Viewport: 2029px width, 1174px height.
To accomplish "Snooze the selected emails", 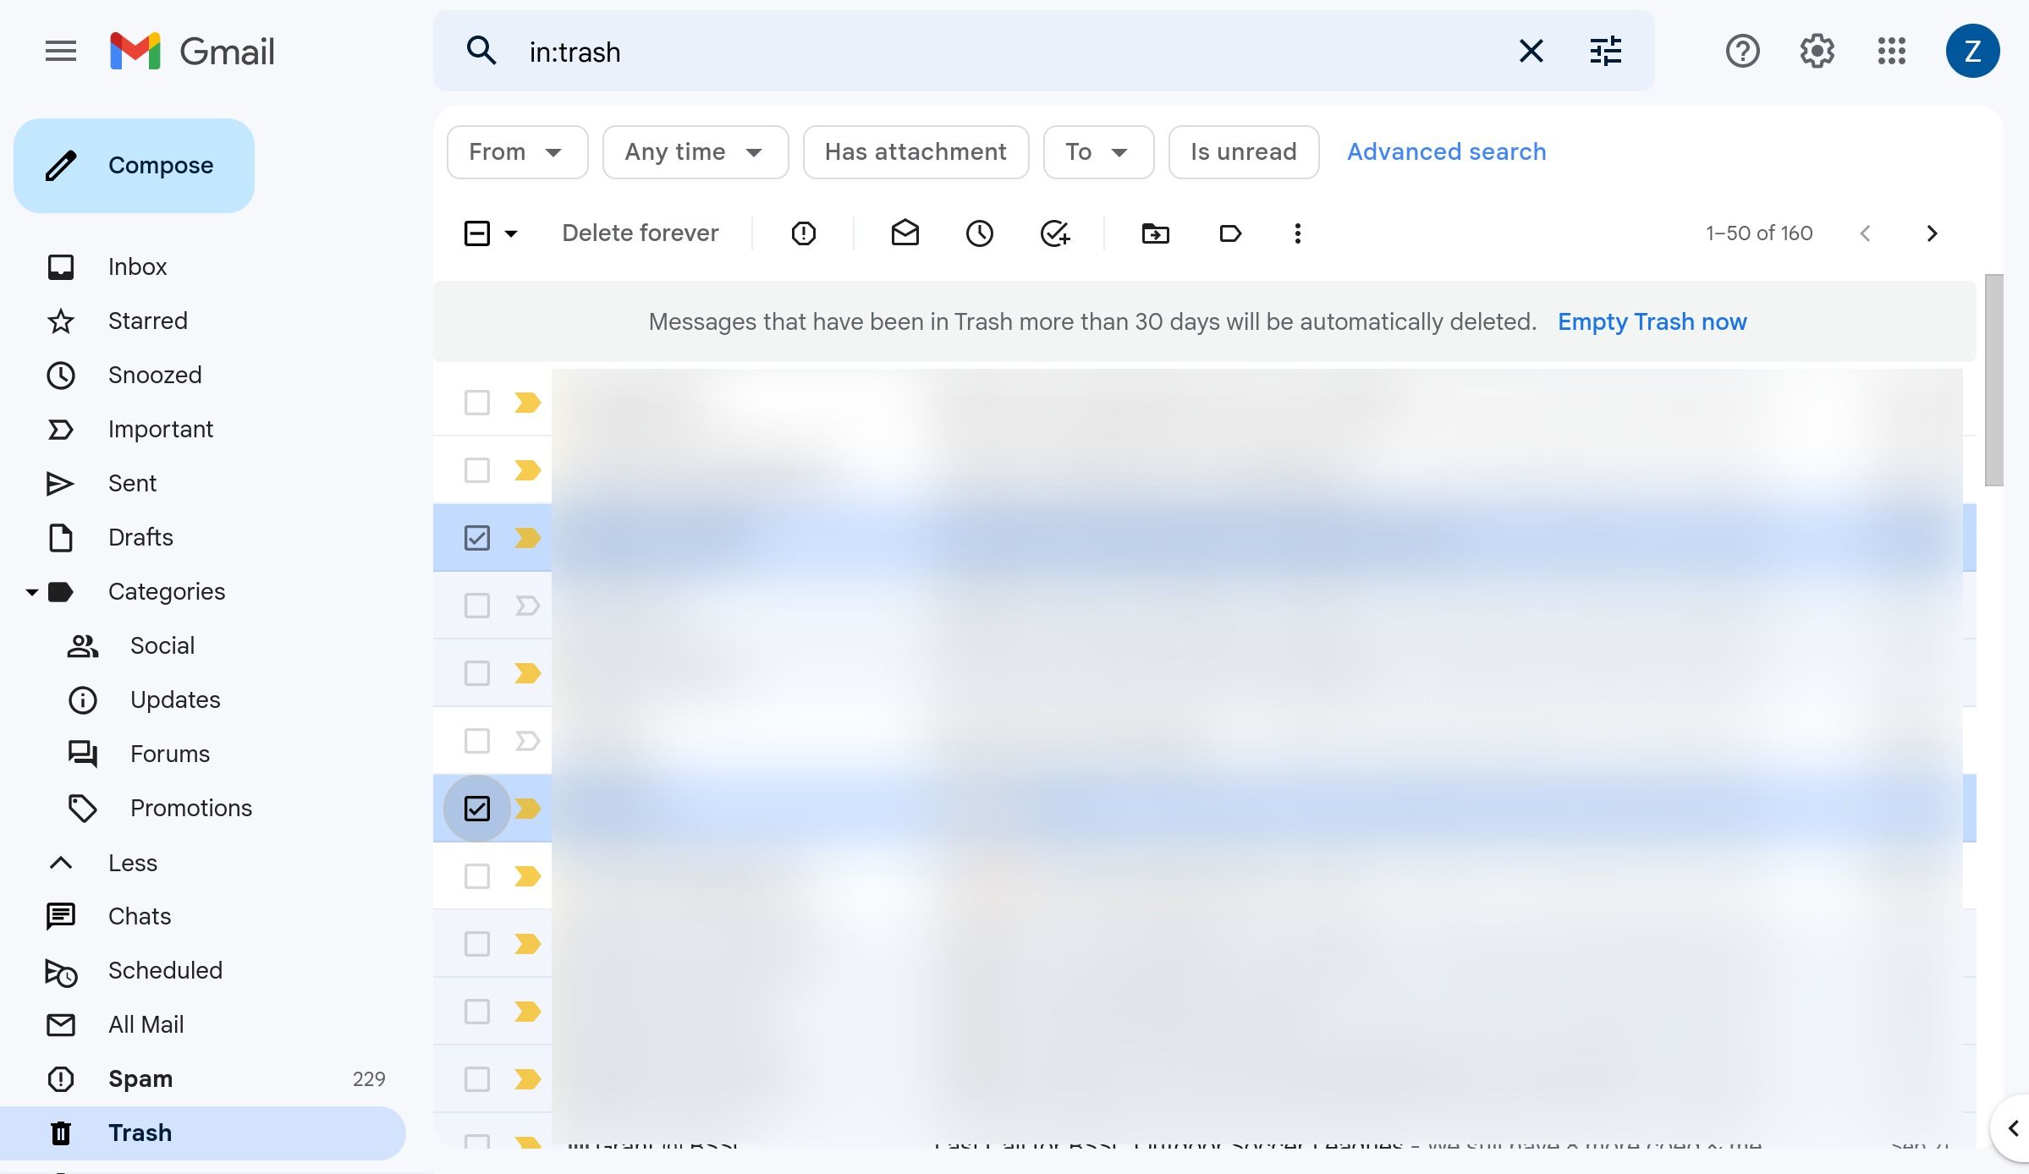I will (x=979, y=233).
